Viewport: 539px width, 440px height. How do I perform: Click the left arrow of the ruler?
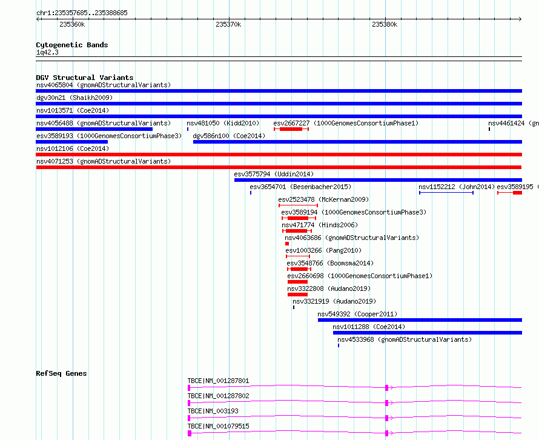point(38,19)
